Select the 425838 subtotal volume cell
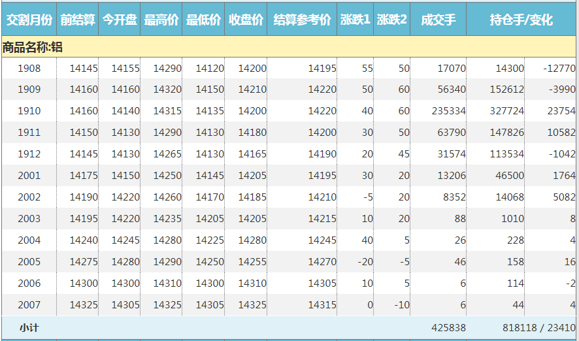The image size is (579, 341). 448,328
